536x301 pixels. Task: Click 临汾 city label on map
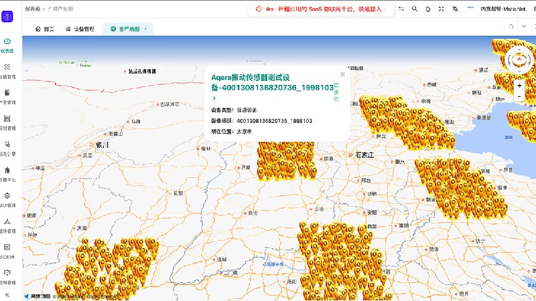click(x=253, y=213)
